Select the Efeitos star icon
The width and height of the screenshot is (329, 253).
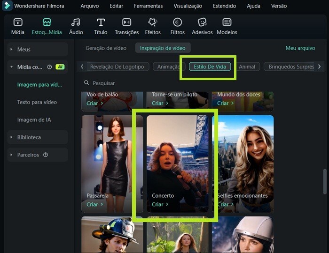pos(152,22)
